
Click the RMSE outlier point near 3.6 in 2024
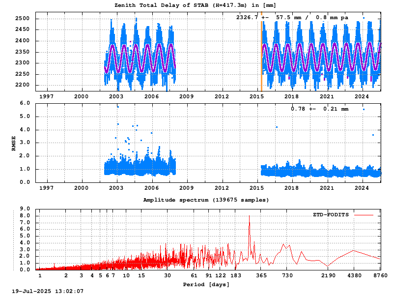(373, 135)
